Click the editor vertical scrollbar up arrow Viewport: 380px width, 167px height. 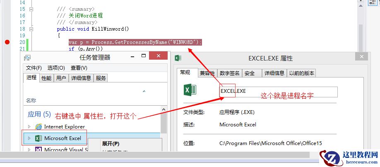pos(361,6)
